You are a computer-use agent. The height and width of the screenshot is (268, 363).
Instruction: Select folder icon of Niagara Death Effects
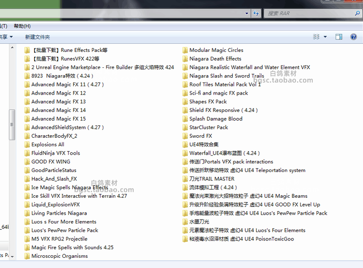pos(185,59)
